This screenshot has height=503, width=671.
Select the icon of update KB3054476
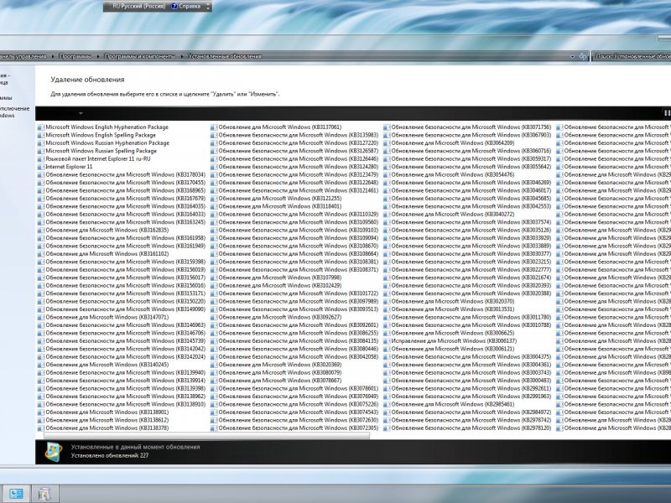pyautogui.click(x=387, y=174)
